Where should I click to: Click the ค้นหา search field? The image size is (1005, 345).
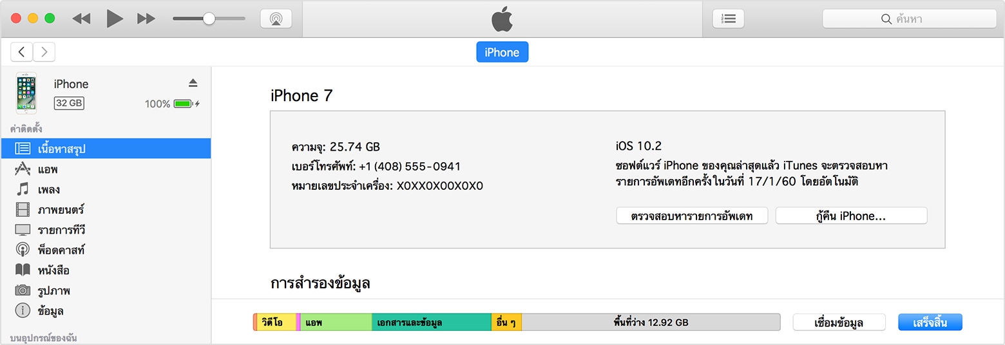(909, 19)
